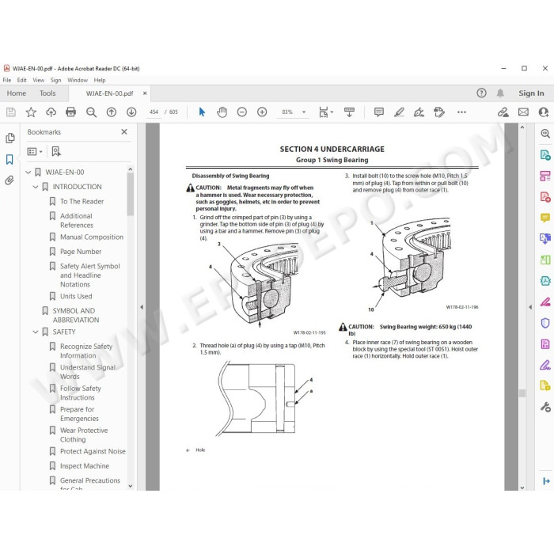Collapse the INTRODUCTION bookmark group
554x554 pixels.
coord(36,187)
